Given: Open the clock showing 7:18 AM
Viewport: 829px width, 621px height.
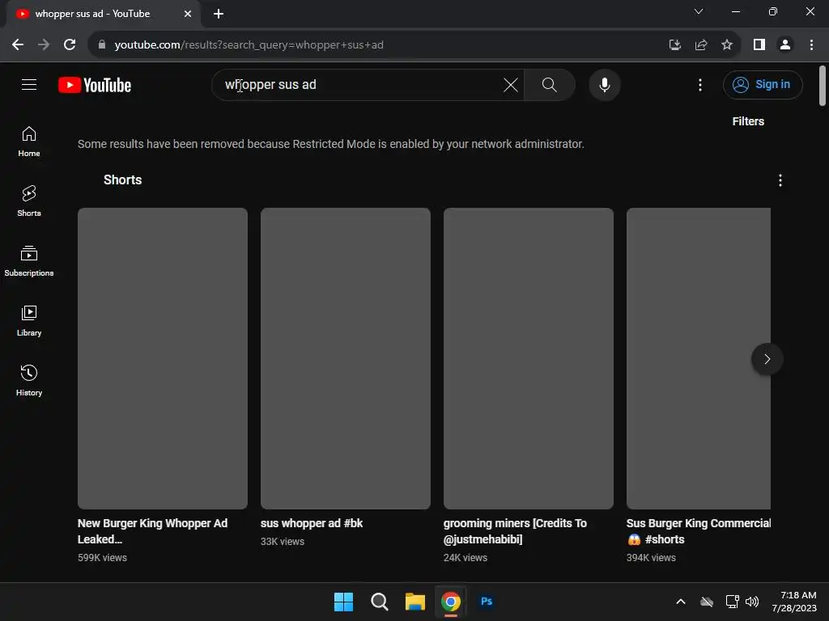Looking at the screenshot, I should click(793, 602).
